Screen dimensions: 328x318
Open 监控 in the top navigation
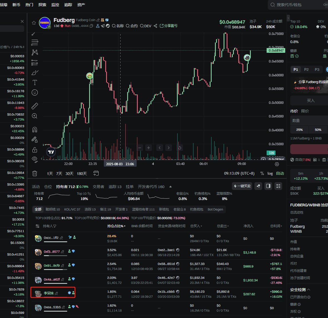(x=55, y=5)
